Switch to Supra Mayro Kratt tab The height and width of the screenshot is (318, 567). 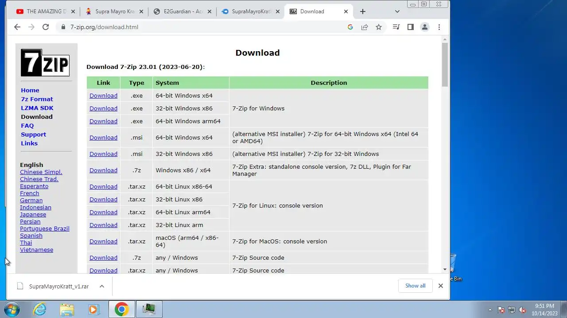point(114,11)
